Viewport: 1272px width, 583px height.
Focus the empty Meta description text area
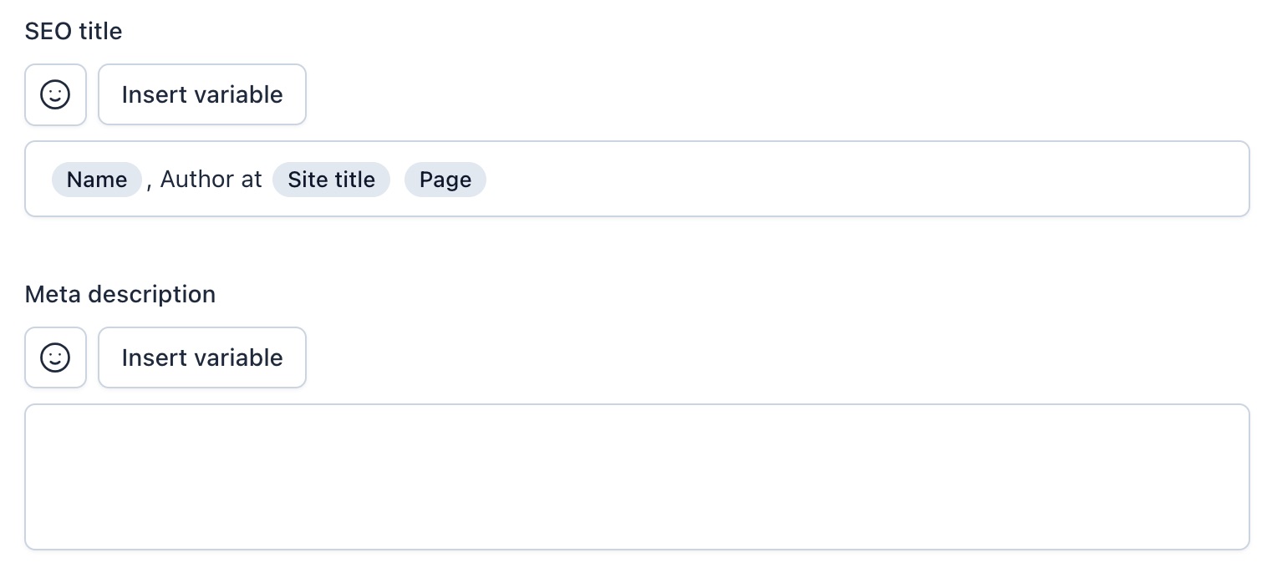(637, 477)
